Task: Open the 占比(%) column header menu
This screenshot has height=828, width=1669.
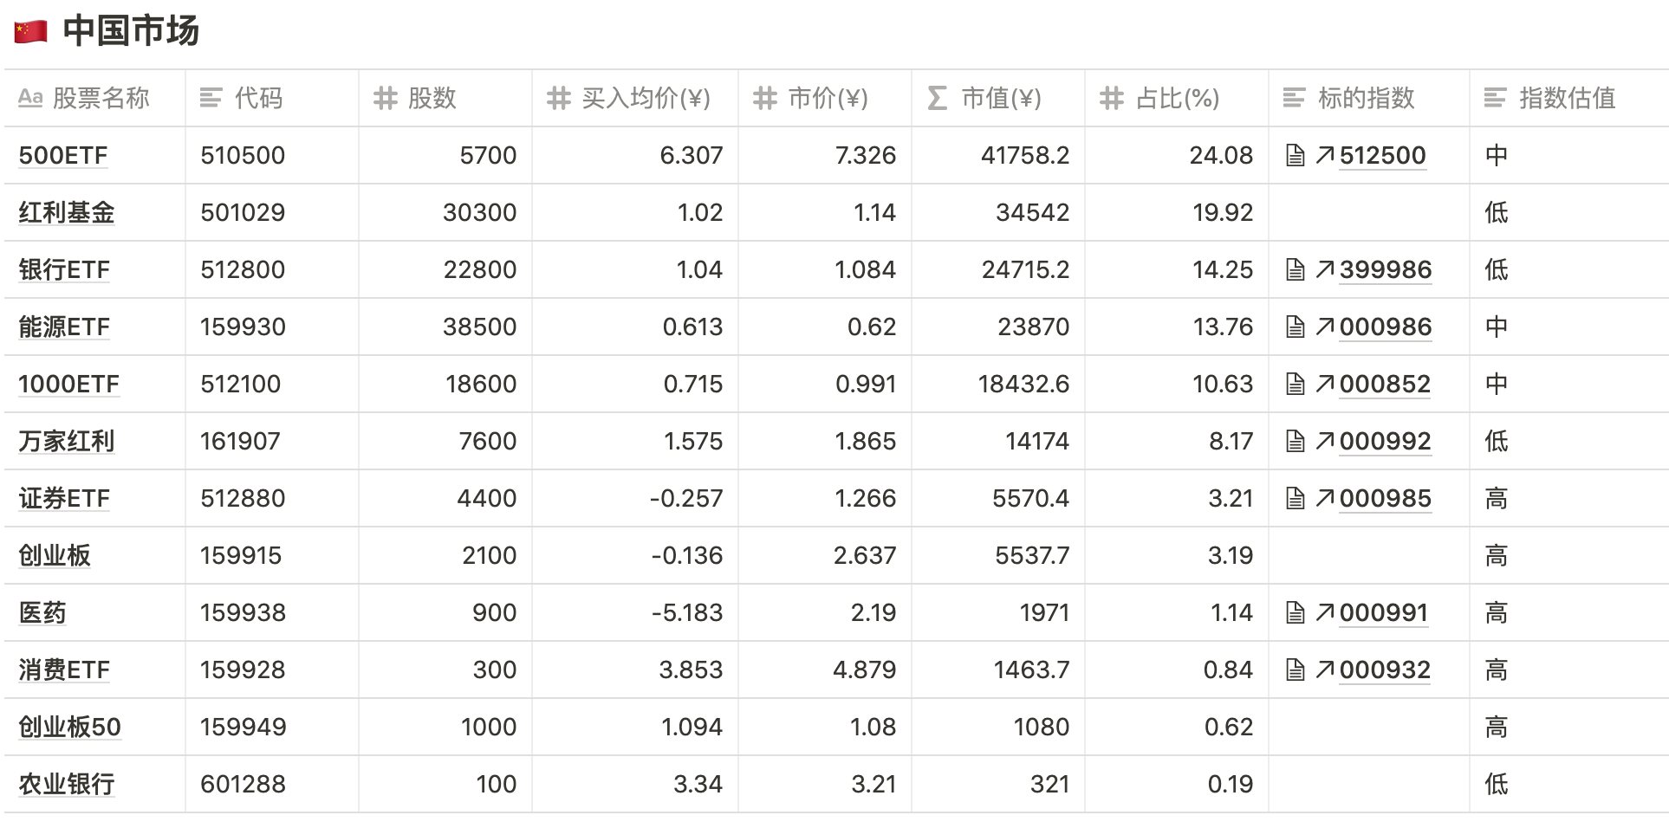Action: coord(1177,98)
